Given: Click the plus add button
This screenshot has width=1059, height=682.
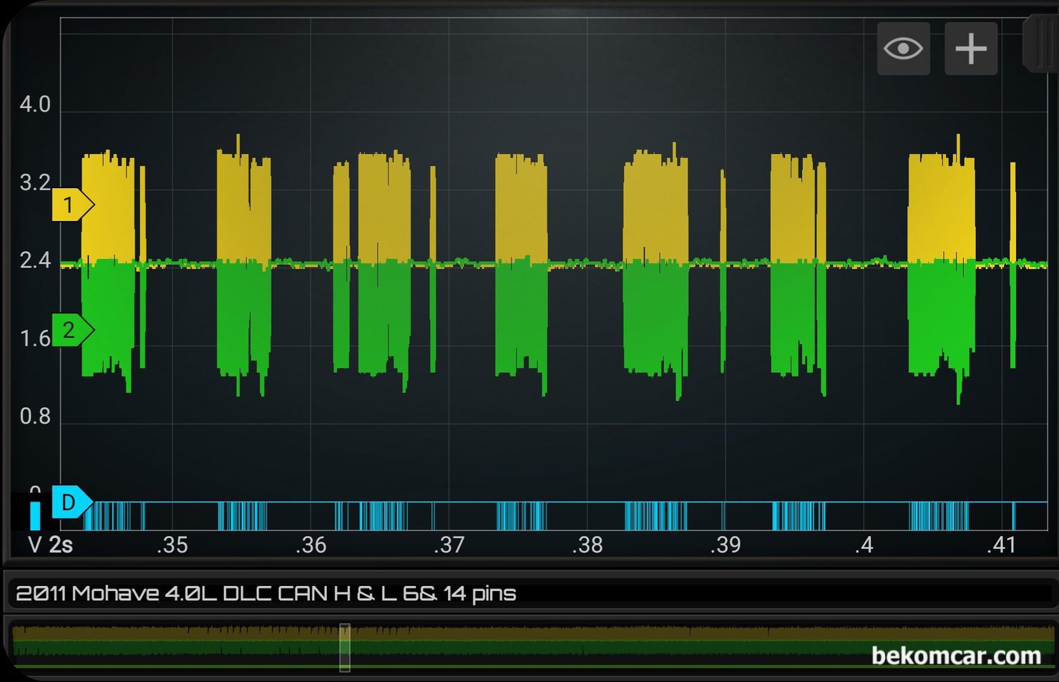Looking at the screenshot, I should click(970, 49).
